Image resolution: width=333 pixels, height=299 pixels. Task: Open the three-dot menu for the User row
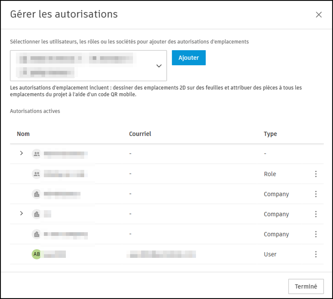coord(316,254)
